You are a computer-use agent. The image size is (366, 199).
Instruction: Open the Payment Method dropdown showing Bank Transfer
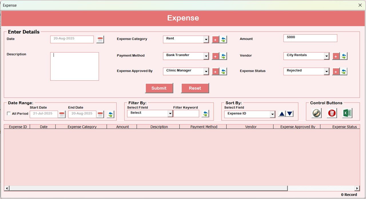[206, 56]
